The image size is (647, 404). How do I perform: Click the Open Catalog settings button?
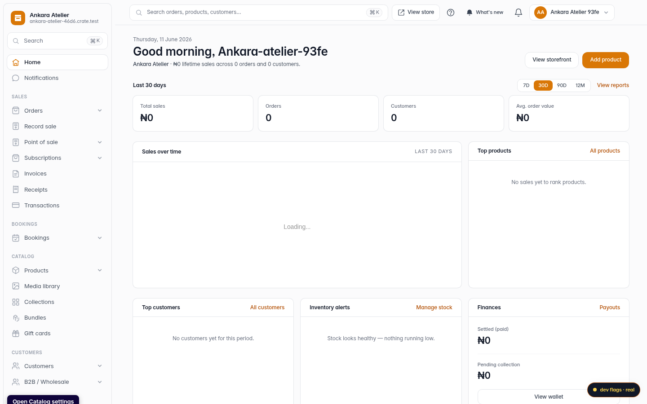pos(43,400)
